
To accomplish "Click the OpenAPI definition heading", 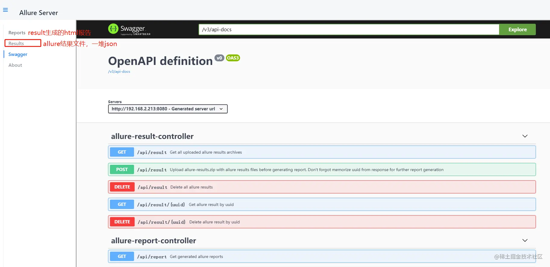I will pyautogui.click(x=160, y=61).
